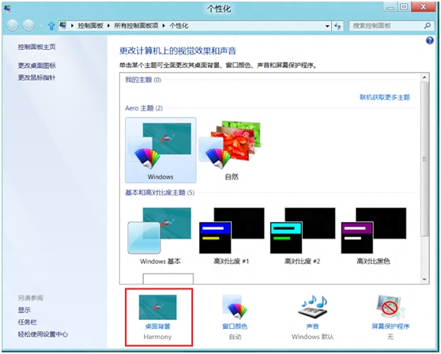Select the Windows 基本 theme
441x354 pixels.
[x=160, y=235]
